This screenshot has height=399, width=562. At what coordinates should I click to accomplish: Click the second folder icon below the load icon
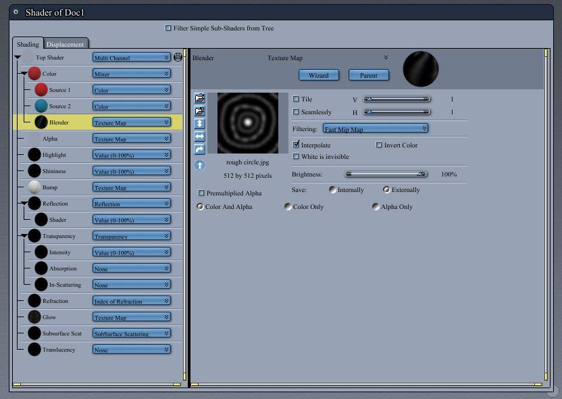tap(200, 110)
